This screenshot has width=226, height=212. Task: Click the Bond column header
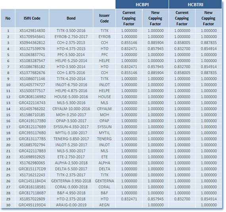click(71, 18)
